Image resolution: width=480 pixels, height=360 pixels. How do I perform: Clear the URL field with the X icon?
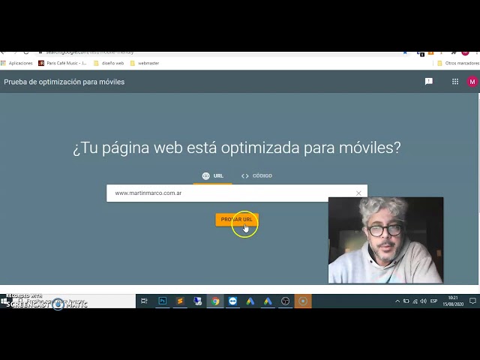tap(358, 193)
